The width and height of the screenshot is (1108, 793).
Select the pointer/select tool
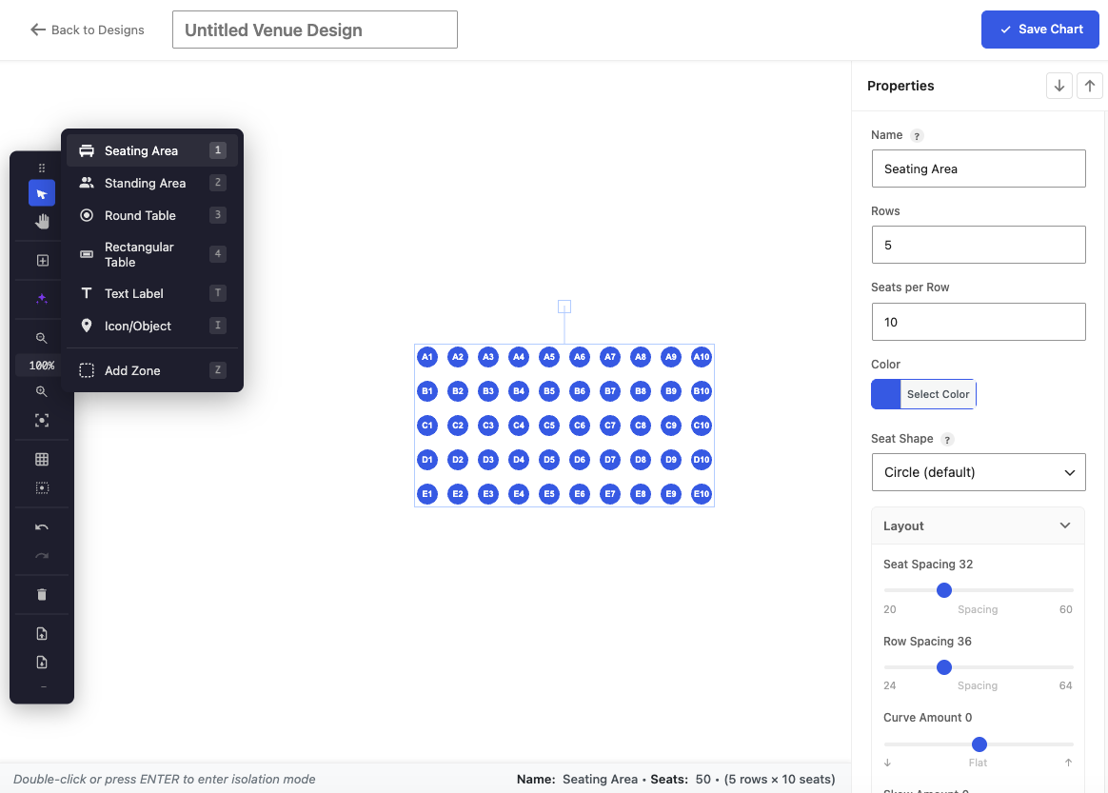point(42,193)
